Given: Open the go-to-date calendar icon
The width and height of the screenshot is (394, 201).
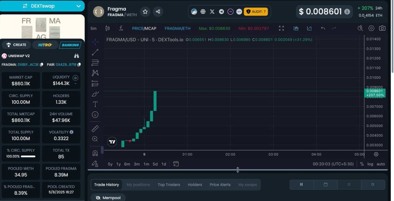Looking at the screenshot, I should (x=176, y=164).
